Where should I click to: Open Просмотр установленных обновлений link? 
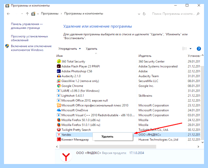pos(30,38)
